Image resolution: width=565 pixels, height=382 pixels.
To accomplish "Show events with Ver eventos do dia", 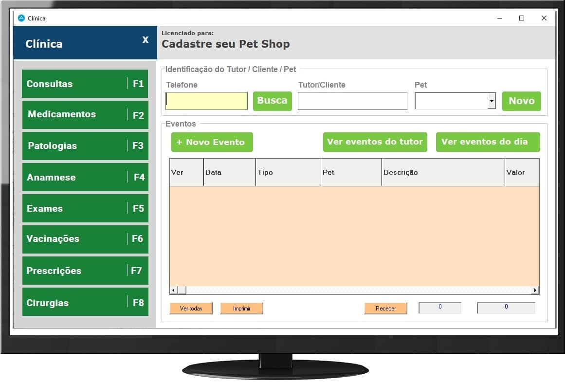I will [488, 142].
